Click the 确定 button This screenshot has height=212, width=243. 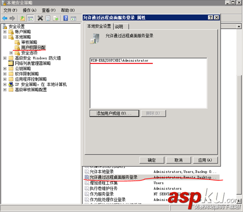coord(152,160)
